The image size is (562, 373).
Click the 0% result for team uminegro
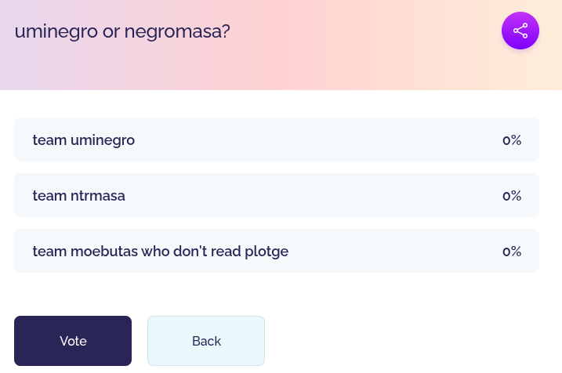(x=512, y=140)
